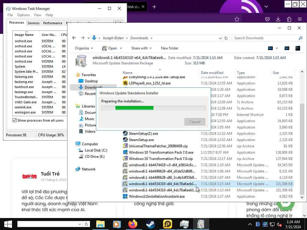Open CD Drive (E:) in sidebar
This screenshot has width=307, height=230.
click(x=94, y=156)
